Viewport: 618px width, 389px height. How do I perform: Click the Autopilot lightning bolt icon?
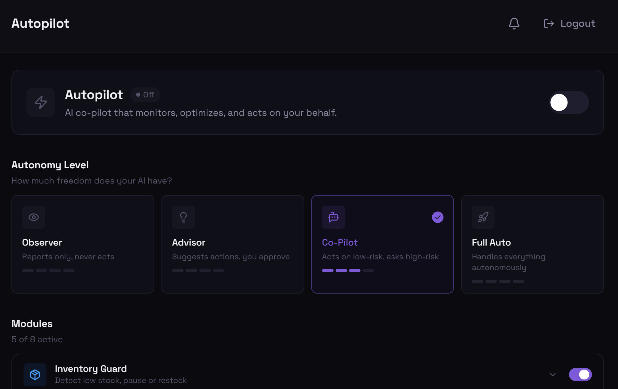(x=40, y=102)
